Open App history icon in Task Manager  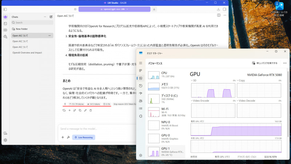tap(141, 86)
